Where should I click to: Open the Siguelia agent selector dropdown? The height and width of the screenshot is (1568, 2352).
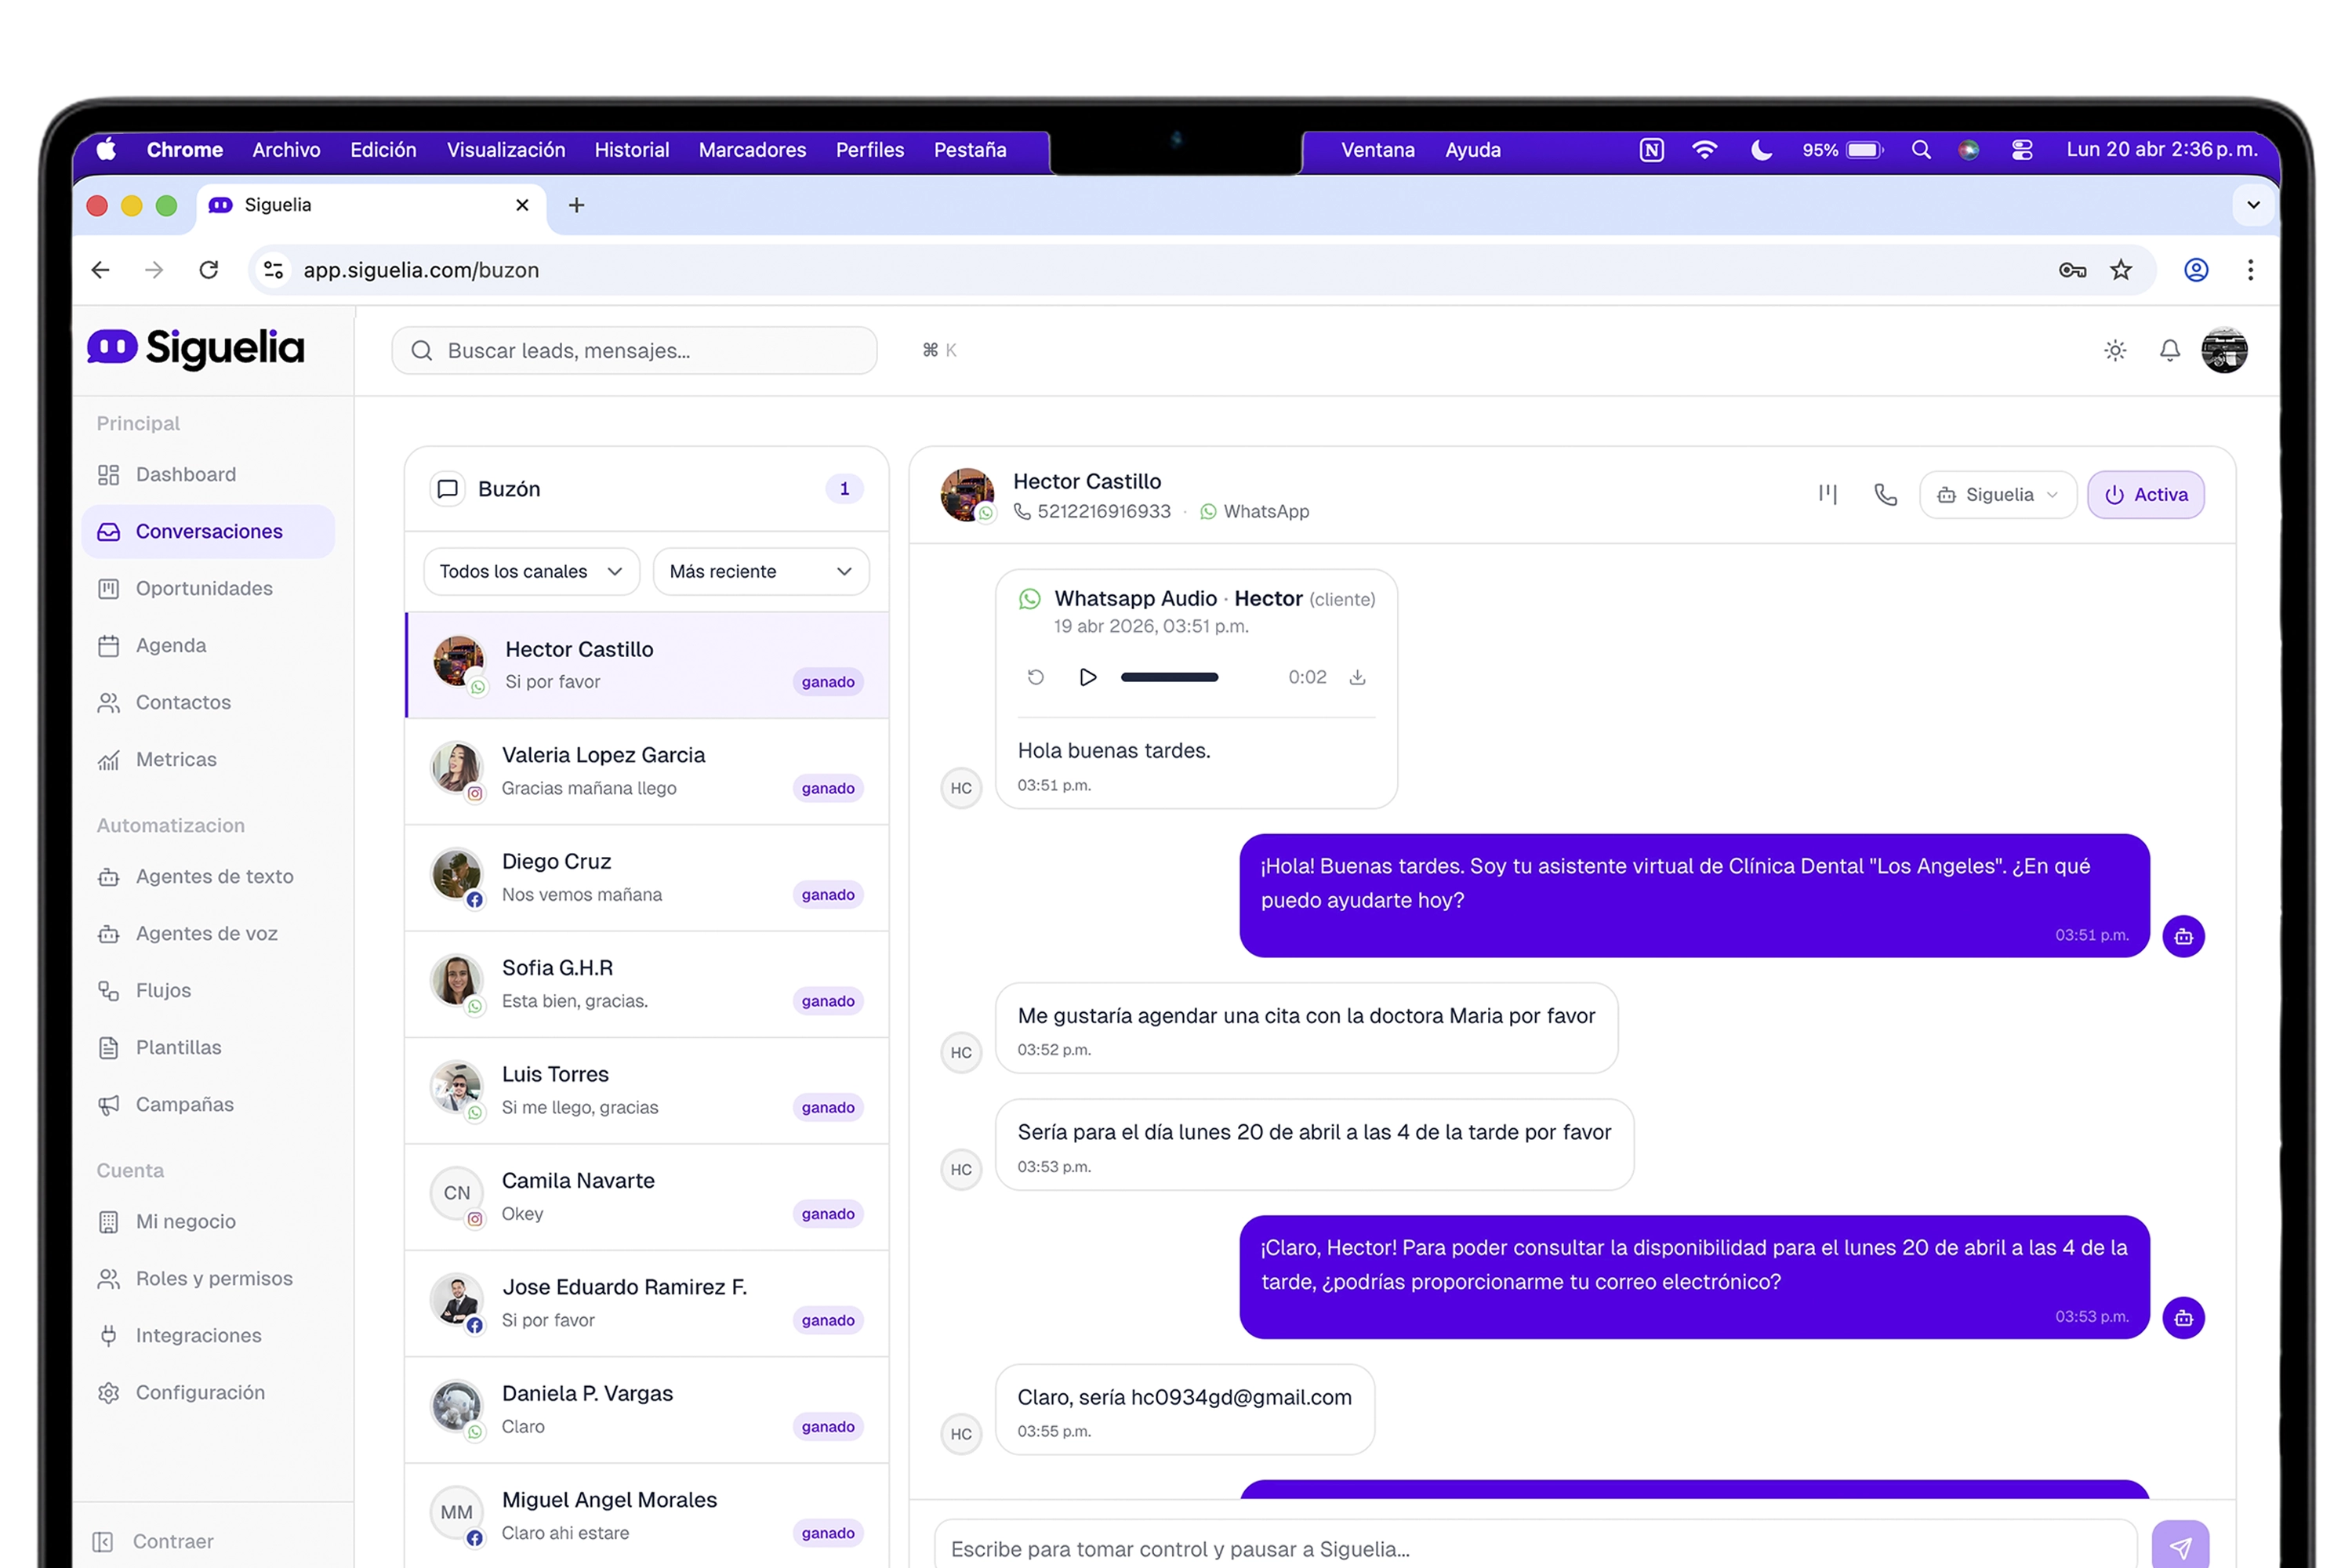[1997, 494]
